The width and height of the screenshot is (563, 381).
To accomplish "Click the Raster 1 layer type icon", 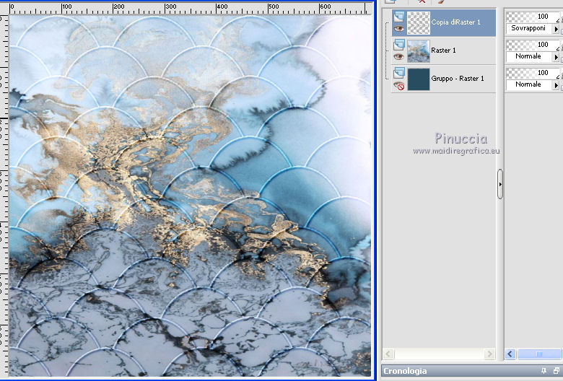I will point(399,45).
